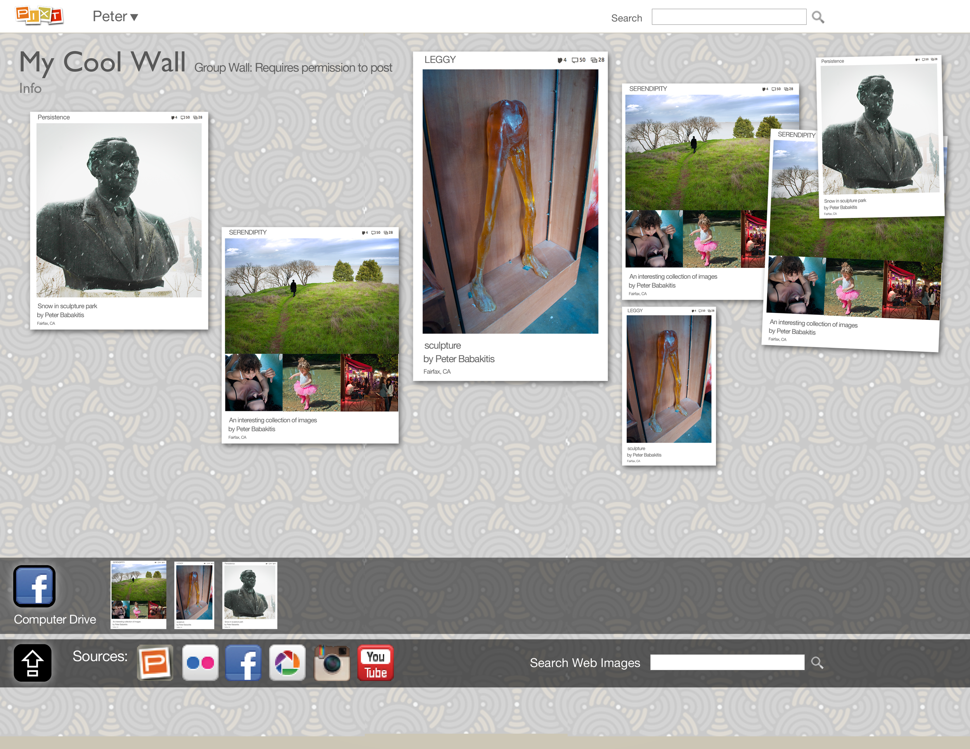
Task: Click the PIXT logo
Action: (x=39, y=16)
